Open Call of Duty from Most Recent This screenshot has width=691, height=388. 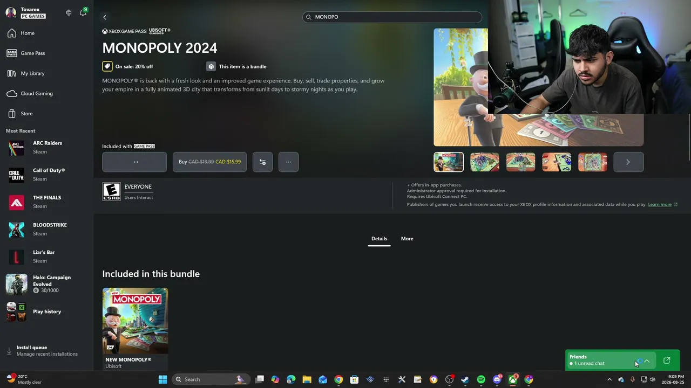[46, 175]
